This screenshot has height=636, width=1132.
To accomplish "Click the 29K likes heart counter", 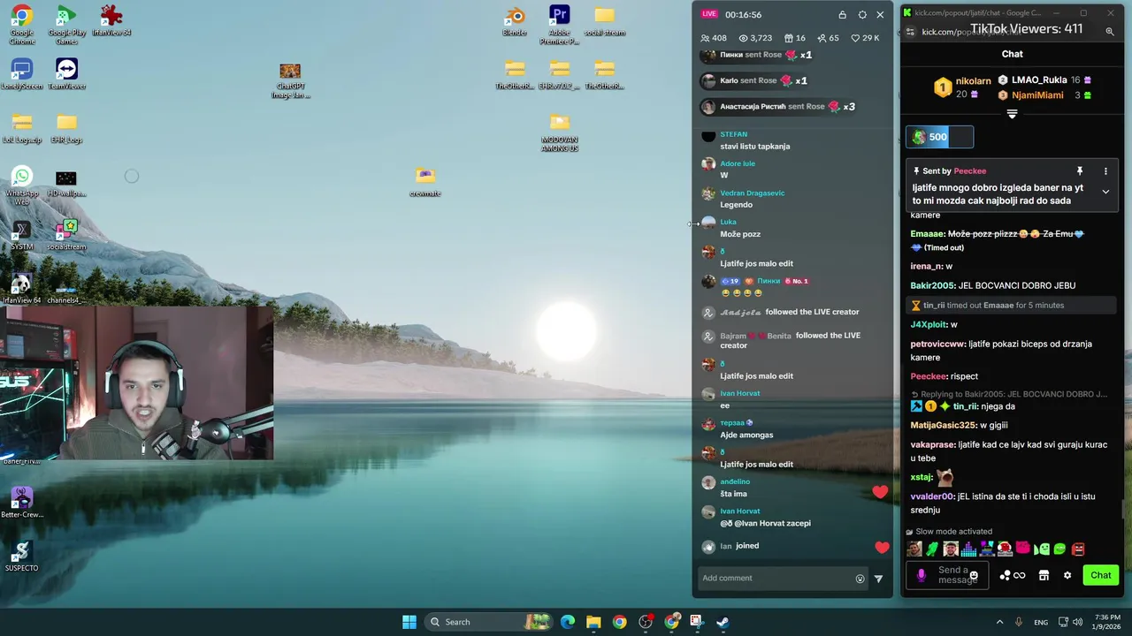I will pos(865,38).
